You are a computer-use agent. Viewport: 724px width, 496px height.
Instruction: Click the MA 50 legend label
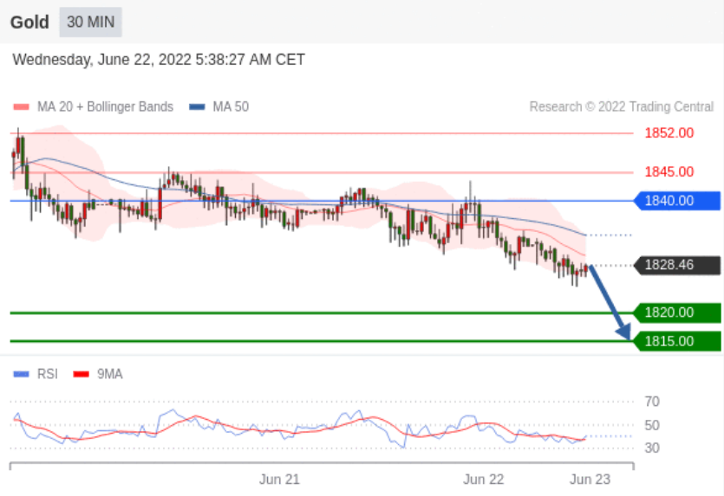(231, 107)
